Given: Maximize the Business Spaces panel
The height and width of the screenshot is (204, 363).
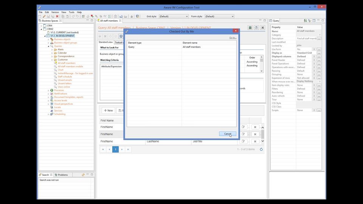Looking at the screenshot, I should click(x=92, y=20).
